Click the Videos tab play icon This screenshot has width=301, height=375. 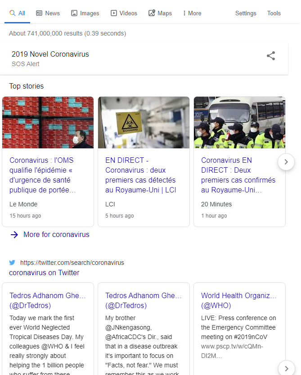pyautogui.click(x=114, y=13)
